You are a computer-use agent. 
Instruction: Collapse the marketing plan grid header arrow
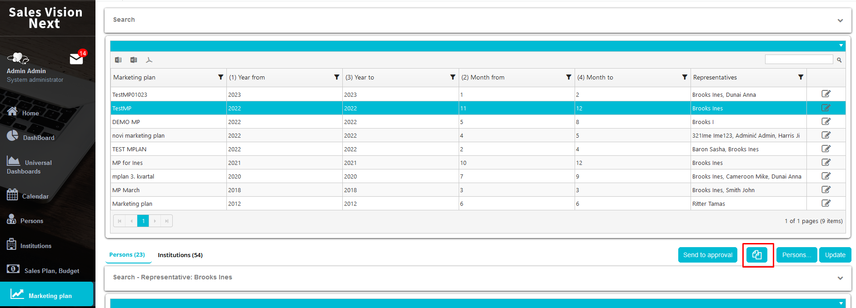pos(841,45)
